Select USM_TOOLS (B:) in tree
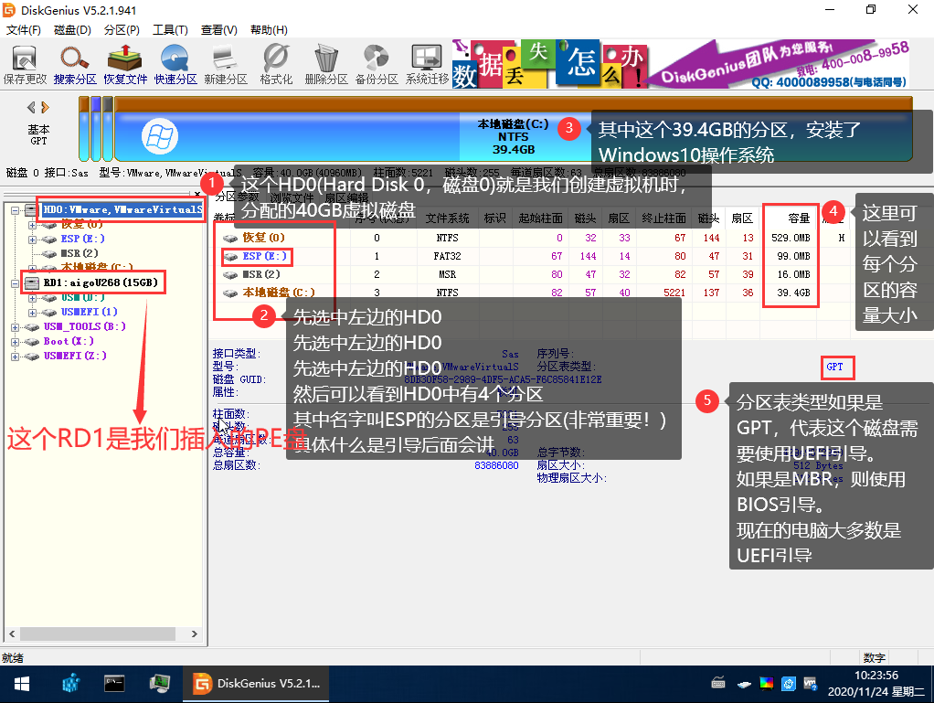 [x=85, y=326]
